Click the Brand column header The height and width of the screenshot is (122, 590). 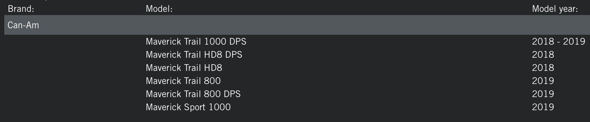click(21, 9)
